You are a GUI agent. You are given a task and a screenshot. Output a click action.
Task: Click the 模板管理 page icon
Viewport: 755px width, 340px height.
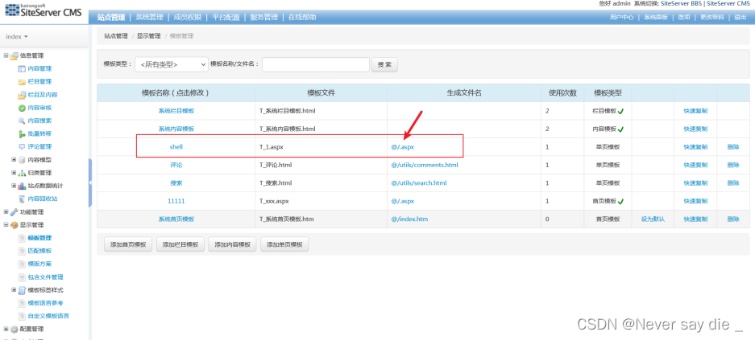tap(22, 238)
